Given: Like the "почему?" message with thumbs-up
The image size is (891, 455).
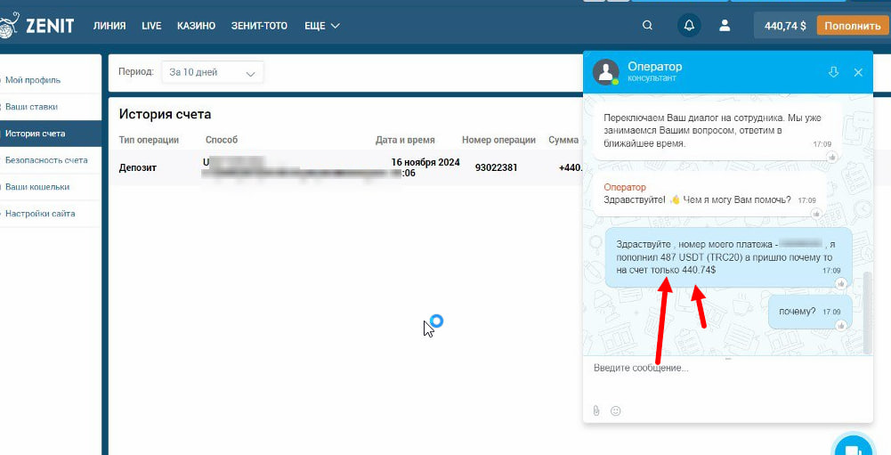Looking at the screenshot, I should (x=841, y=325).
